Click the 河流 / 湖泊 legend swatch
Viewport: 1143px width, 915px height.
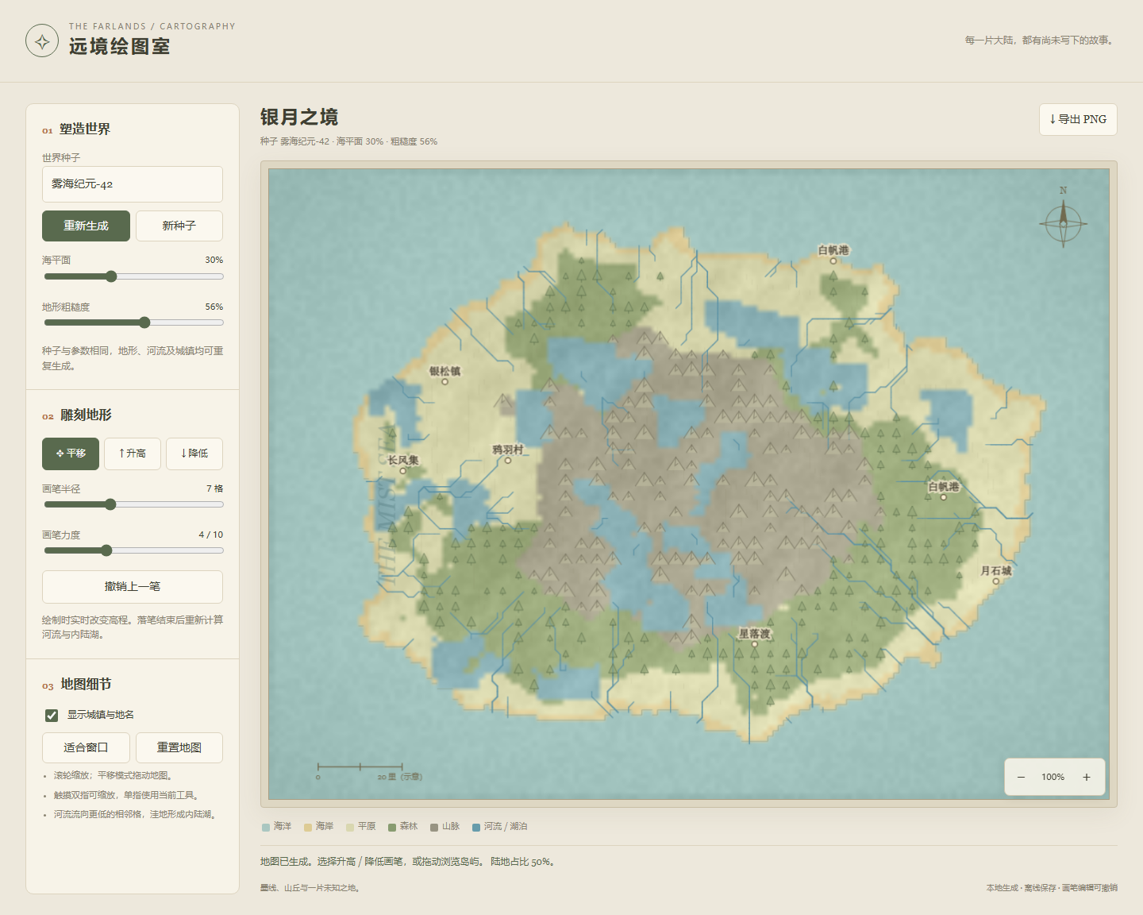(476, 827)
